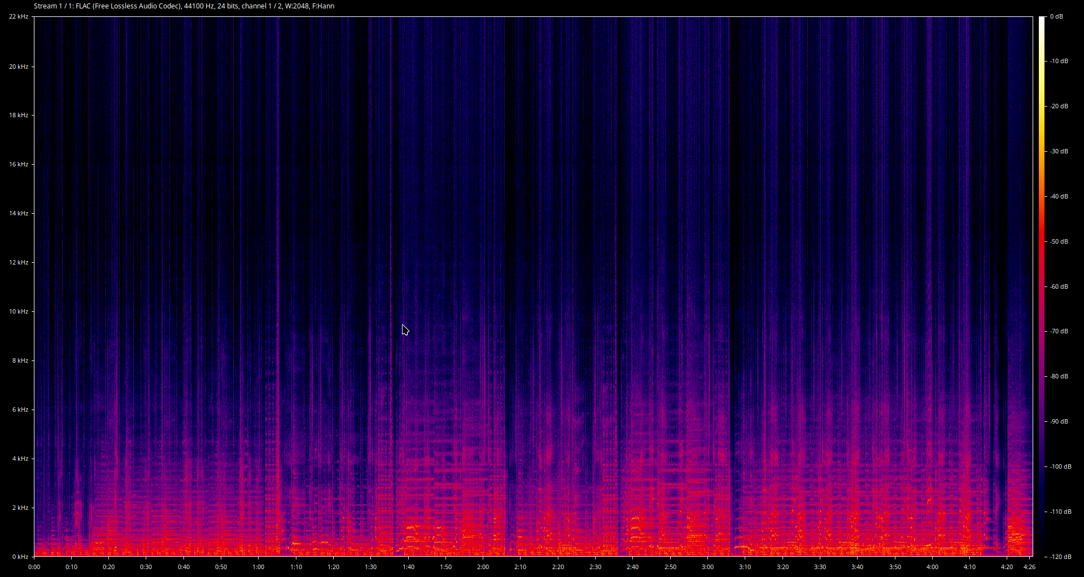Click the 0:10 time axis label
This screenshot has height=577, width=1084.
pyautogui.click(x=72, y=567)
